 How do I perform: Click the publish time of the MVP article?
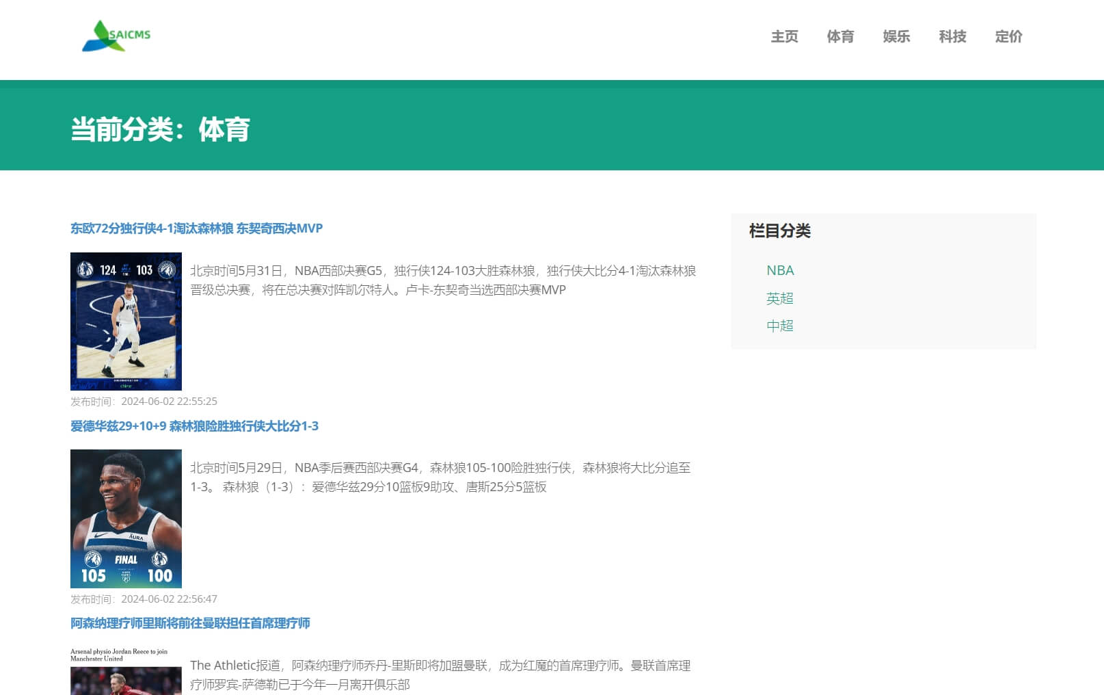tap(144, 402)
